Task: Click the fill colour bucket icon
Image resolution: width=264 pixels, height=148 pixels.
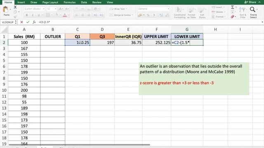Action: (57, 15)
